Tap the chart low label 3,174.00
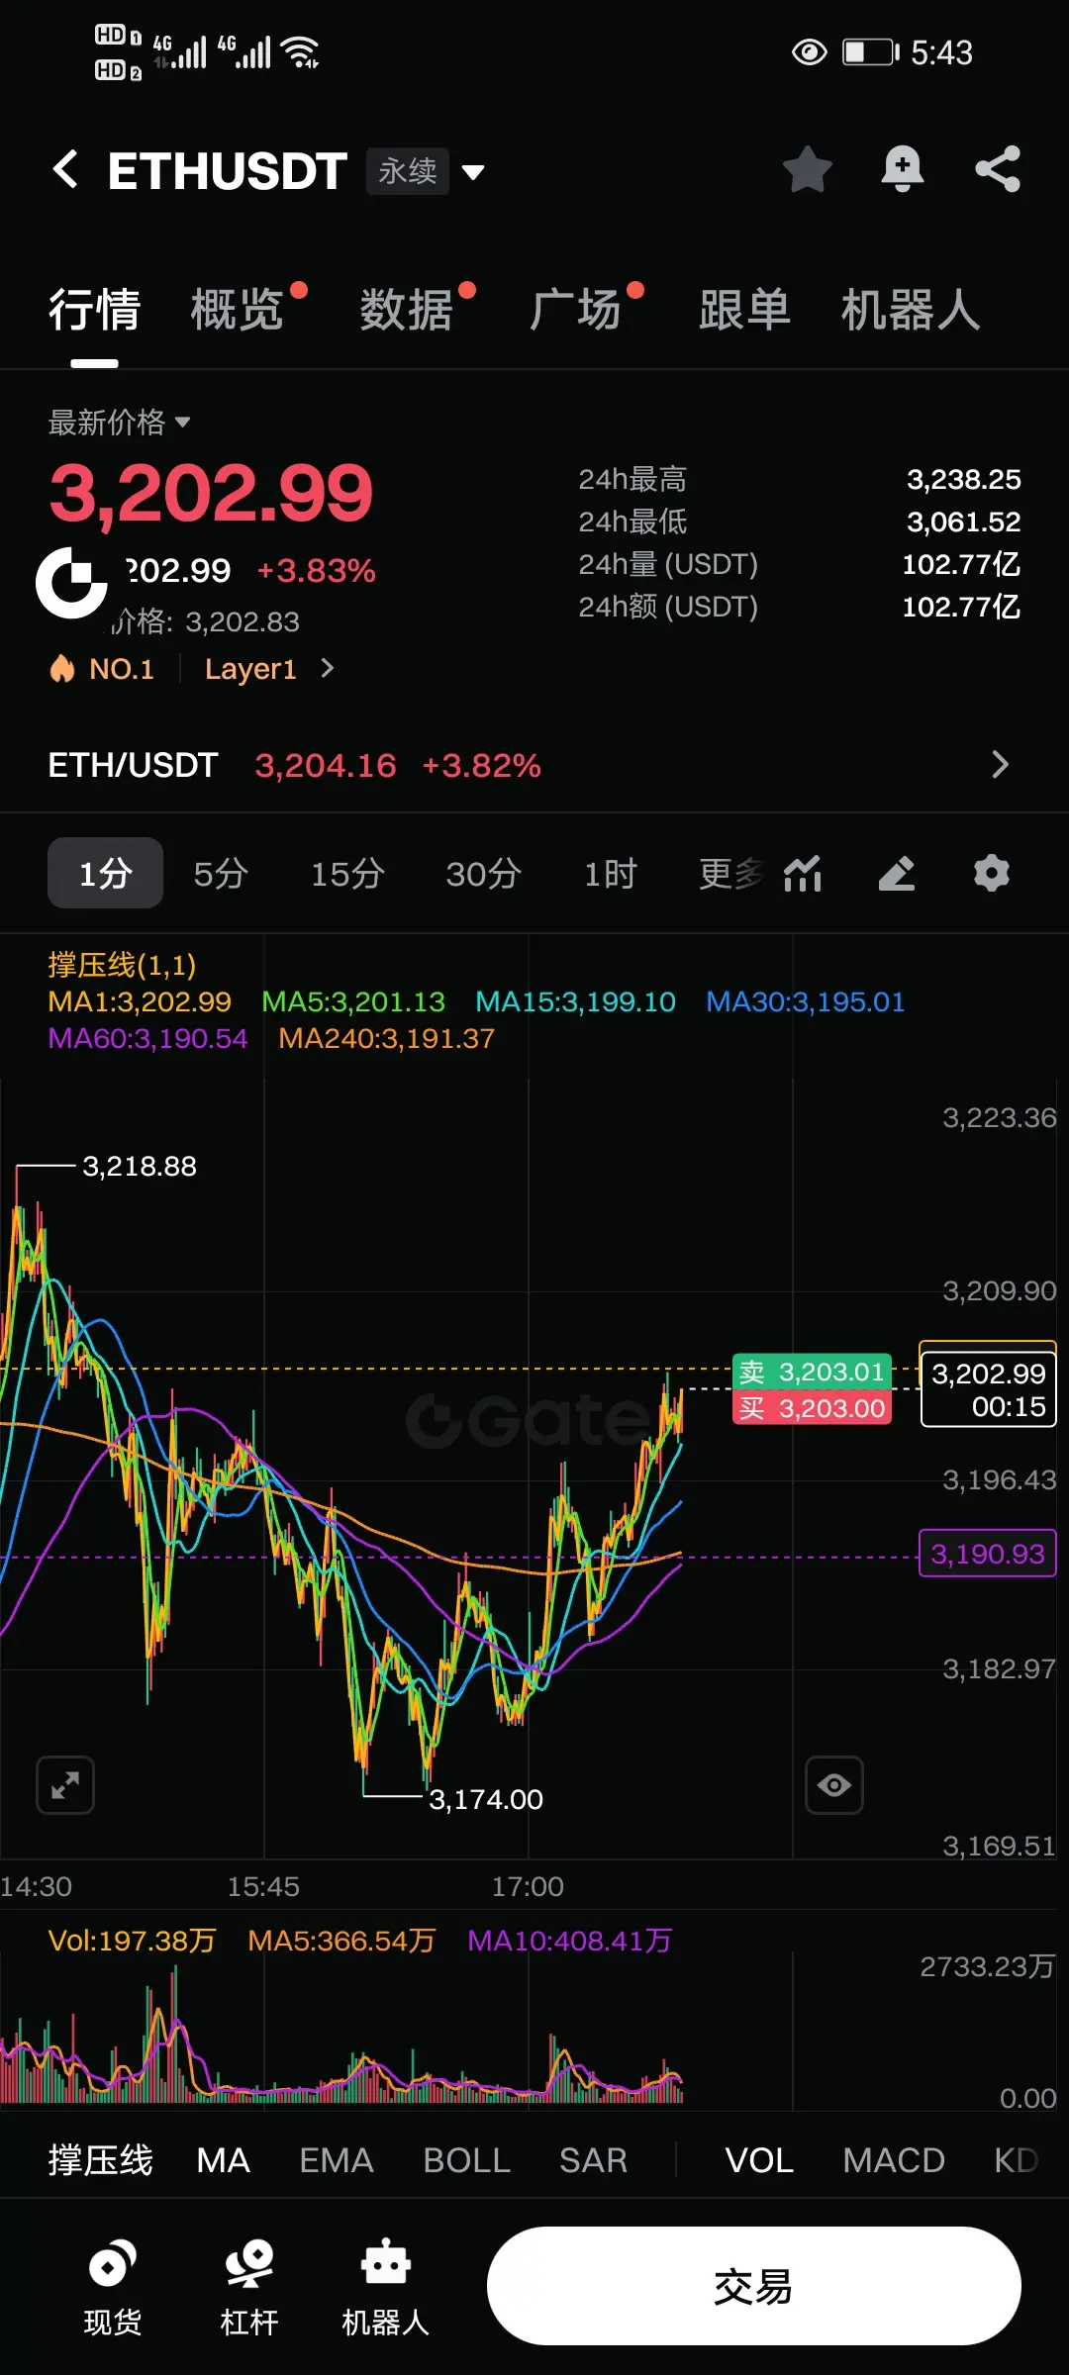Screen dimensions: 1069x2375 [486, 1799]
